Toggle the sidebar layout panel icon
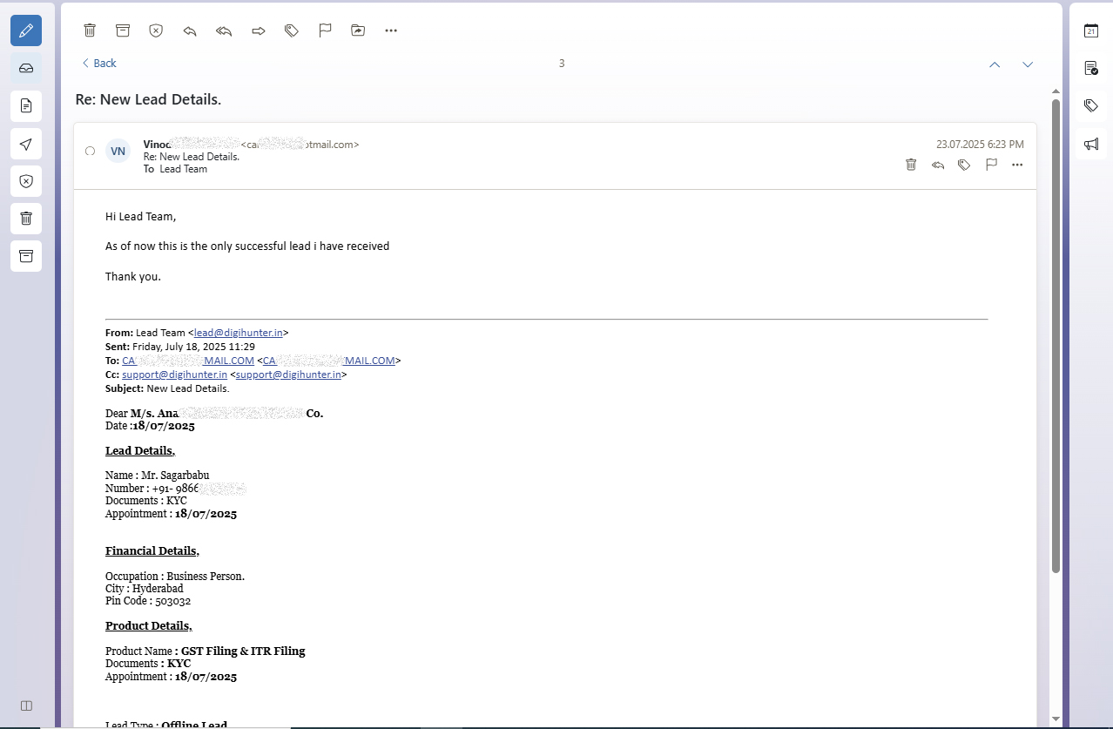 [x=26, y=705]
